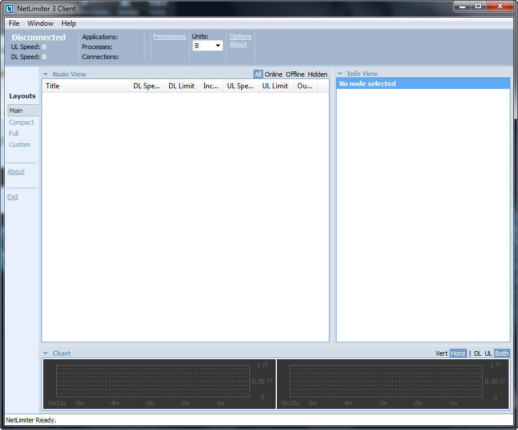Image resolution: width=518 pixels, height=430 pixels.
Task: Show Offline nodes in Node View
Action: point(294,74)
